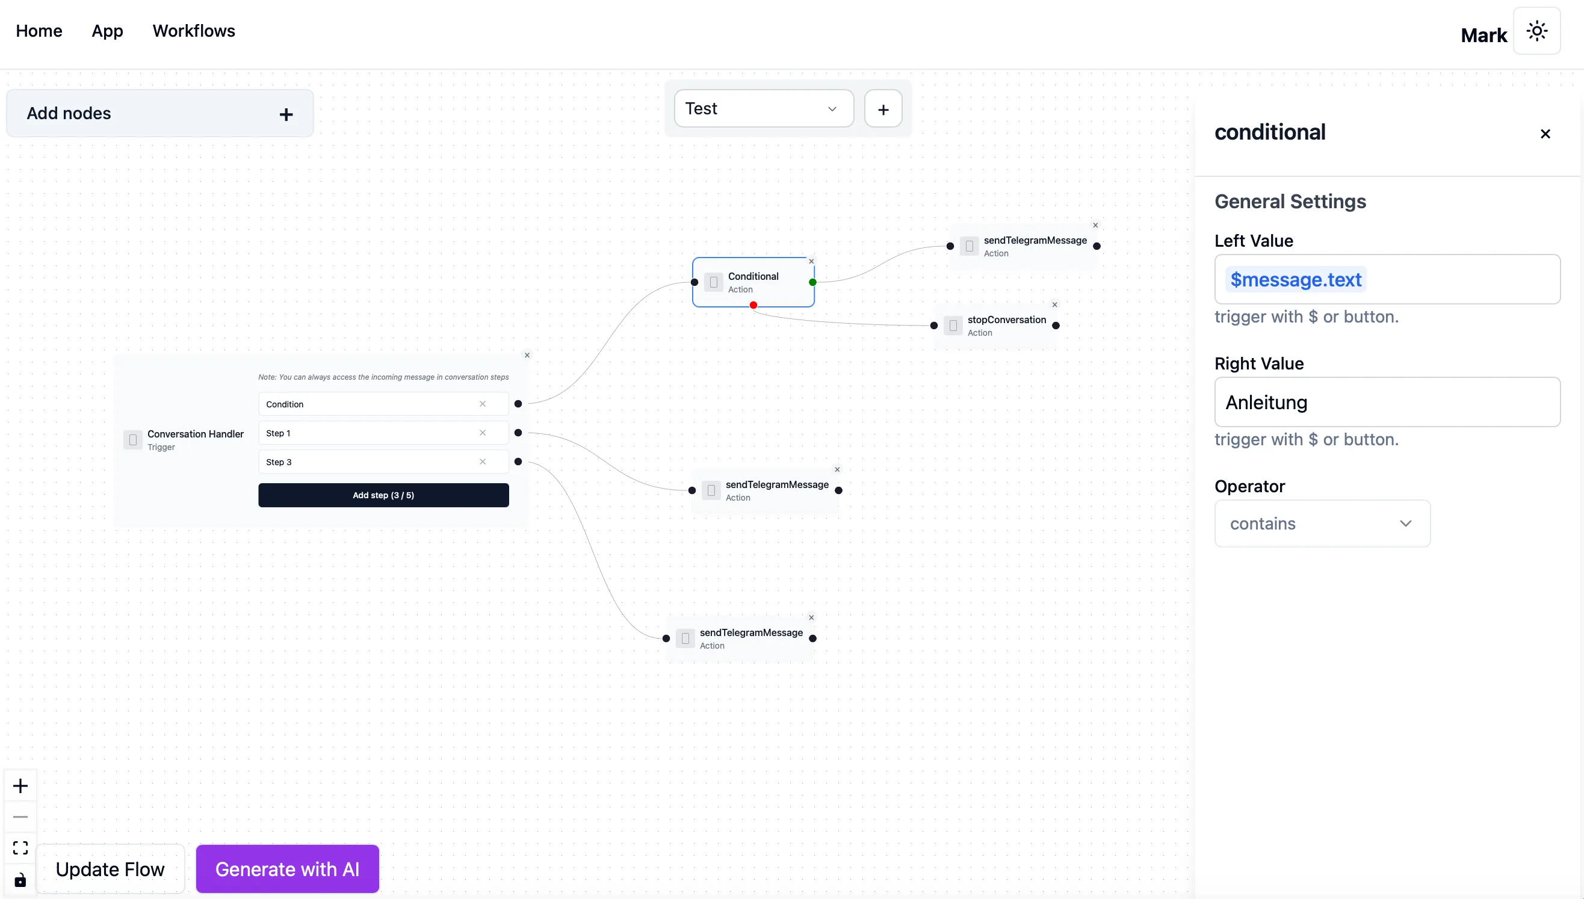Open the Test workflow selector dropdown

763,109
